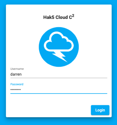Viewport: 117px width, 125px height.
Task: Click the Username label text
Action: tap(17, 69)
